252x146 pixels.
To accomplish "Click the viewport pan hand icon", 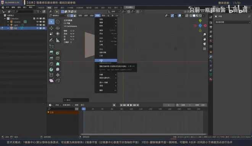I will pos(204,39).
